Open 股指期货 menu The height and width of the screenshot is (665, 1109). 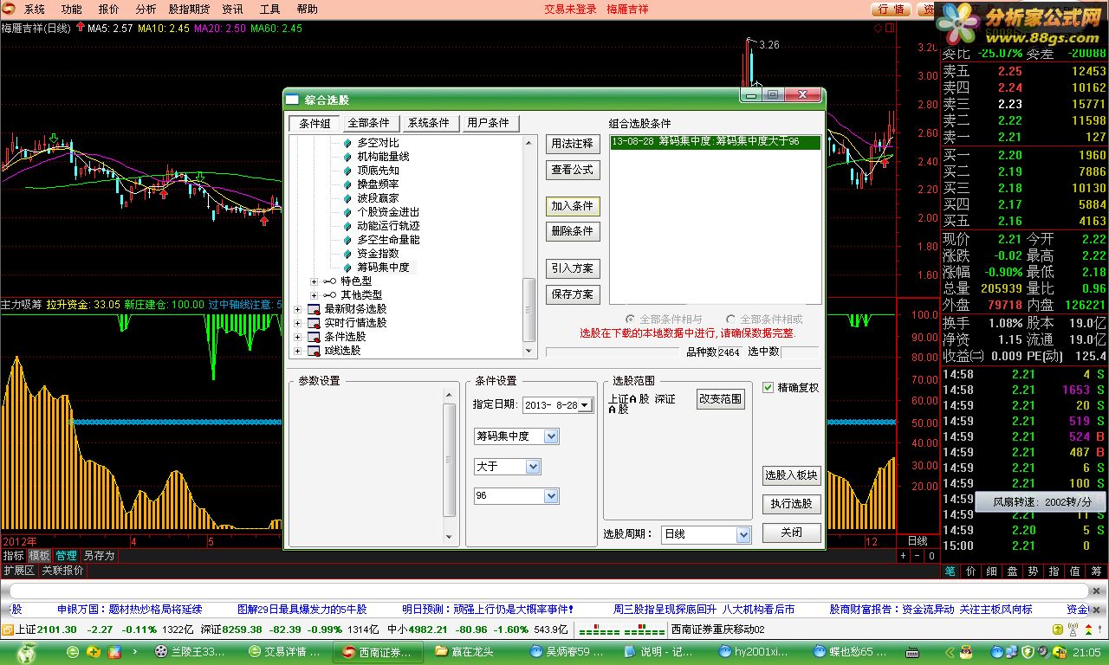point(189,10)
